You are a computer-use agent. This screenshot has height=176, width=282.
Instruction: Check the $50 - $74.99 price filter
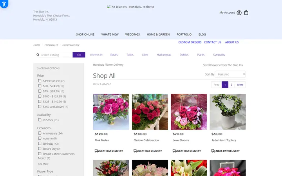point(40,86)
